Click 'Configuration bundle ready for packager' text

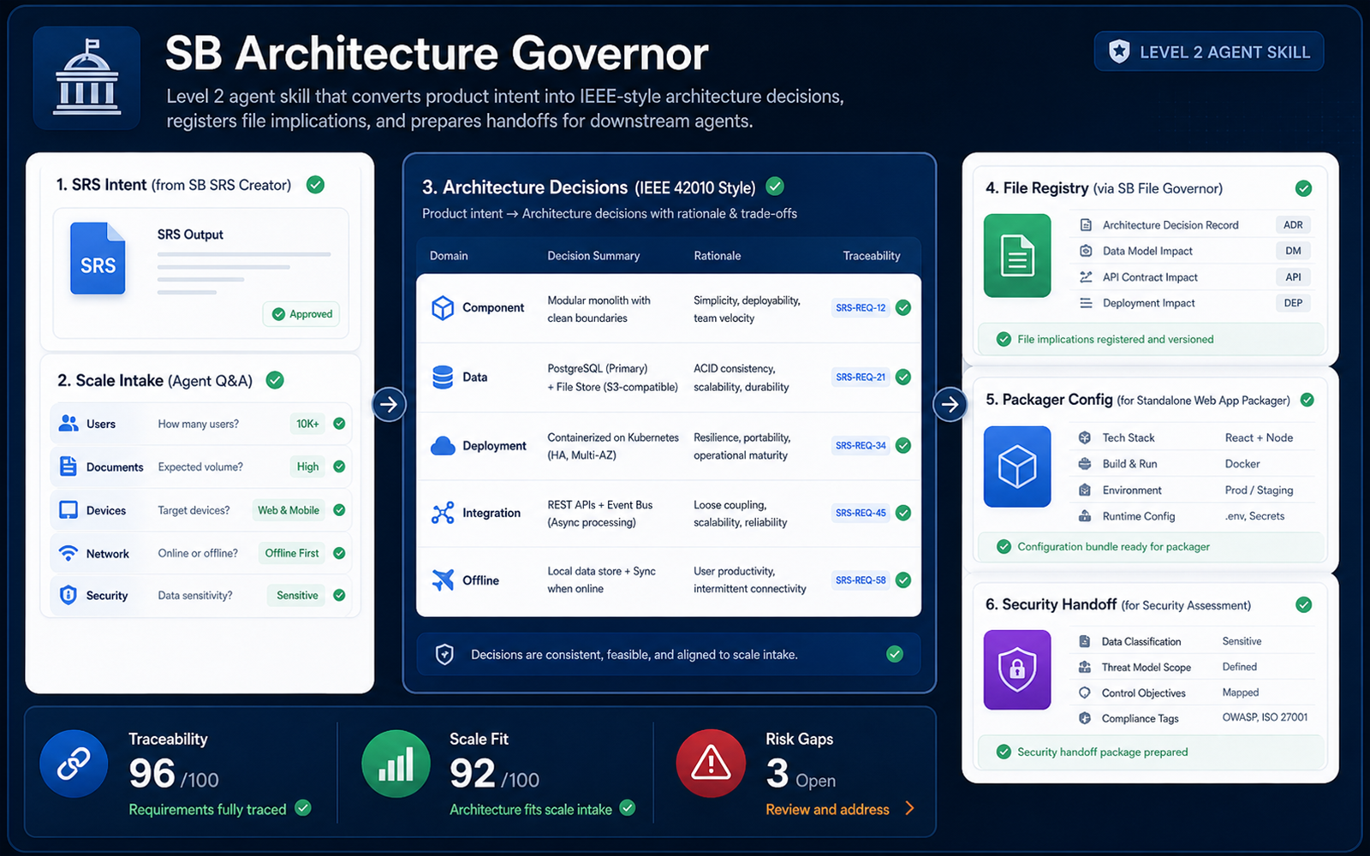coord(1113,547)
